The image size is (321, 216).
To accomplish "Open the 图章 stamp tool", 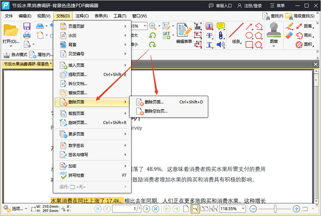I will tap(274, 34).
